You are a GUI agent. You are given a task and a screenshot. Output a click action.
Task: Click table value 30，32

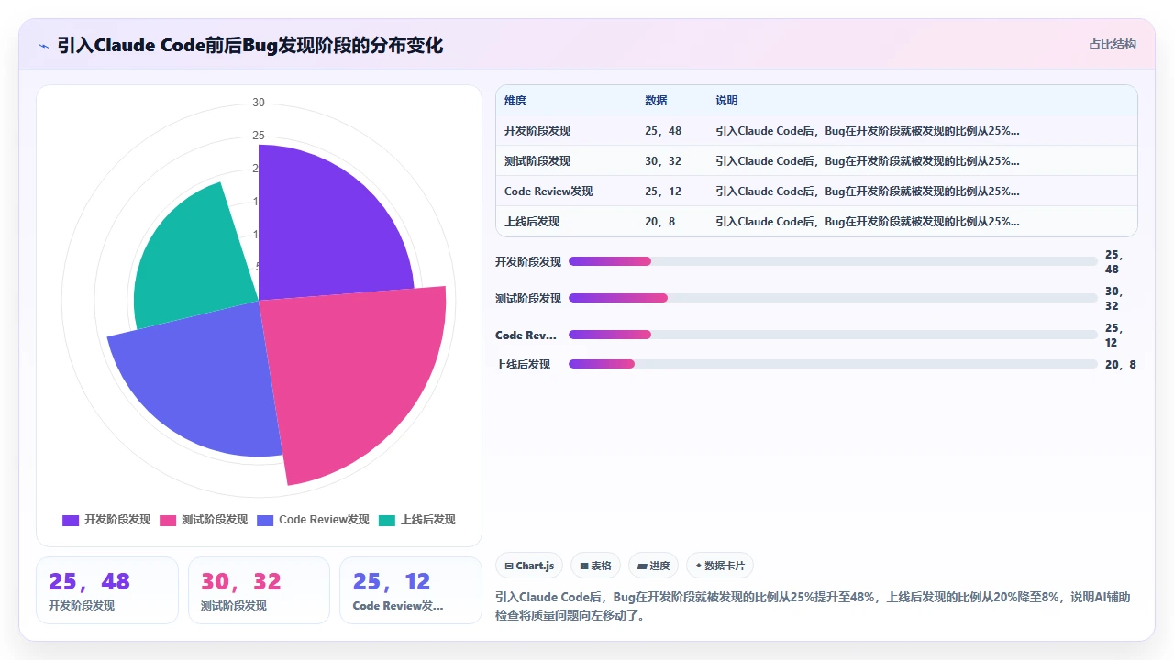pyautogui.click(x=663, y=161)
